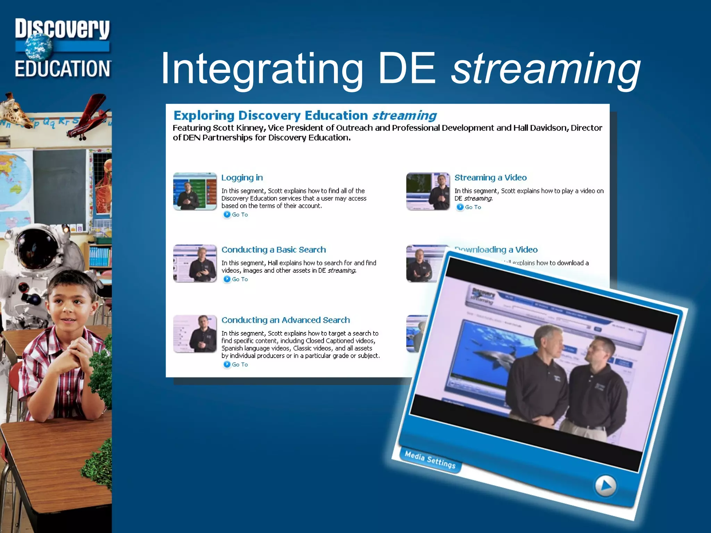Image resolution: width=711 pixels, height=533 pixels.
Task: Click the Advanced Search segment description paragraph
Action: (301, 344)
